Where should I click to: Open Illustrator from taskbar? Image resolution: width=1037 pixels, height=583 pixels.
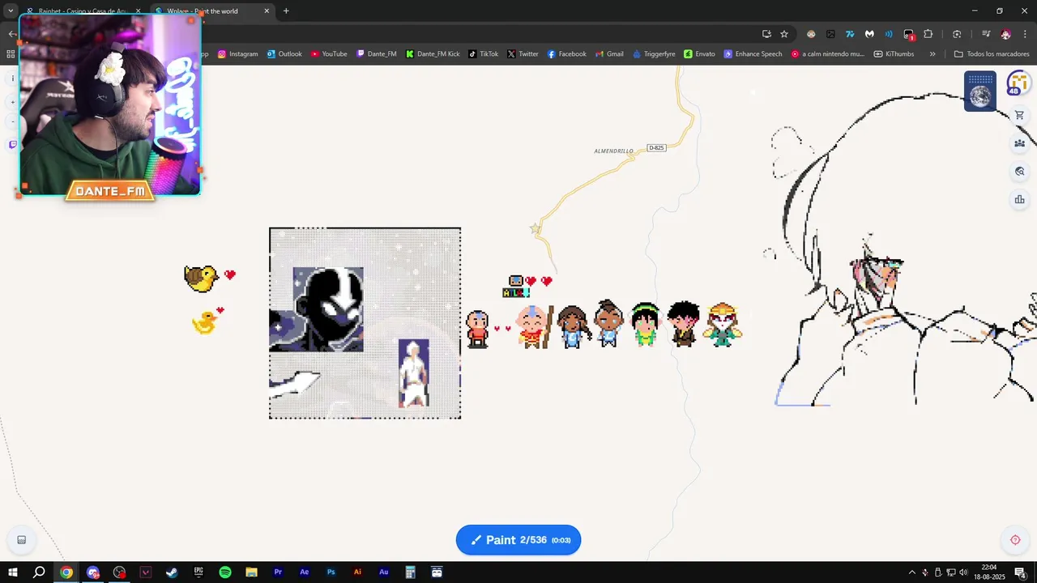tap(357, 572)
